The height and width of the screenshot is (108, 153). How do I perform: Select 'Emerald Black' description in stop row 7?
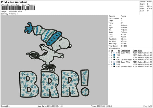(x=126, y=67)
